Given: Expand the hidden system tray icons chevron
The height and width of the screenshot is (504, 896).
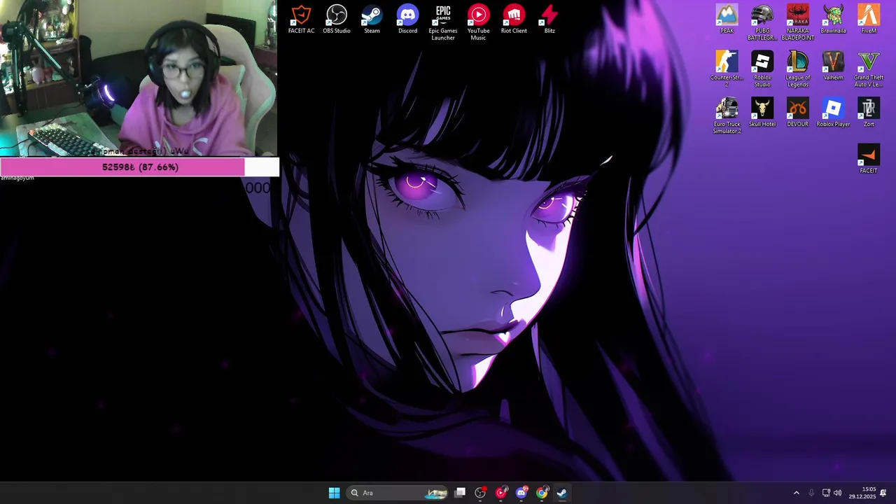Looking at the screenshot, I should click(796, 493).
